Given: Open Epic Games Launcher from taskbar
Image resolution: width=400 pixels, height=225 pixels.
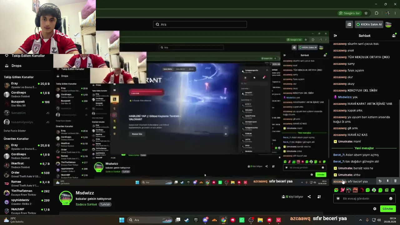Looking at the screenshot, I should pos(196,220).
